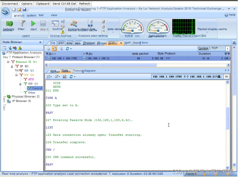Click the Node Browser warning triangle icon
This screenshot has height=177, width=238.
(x=20, y=48)
